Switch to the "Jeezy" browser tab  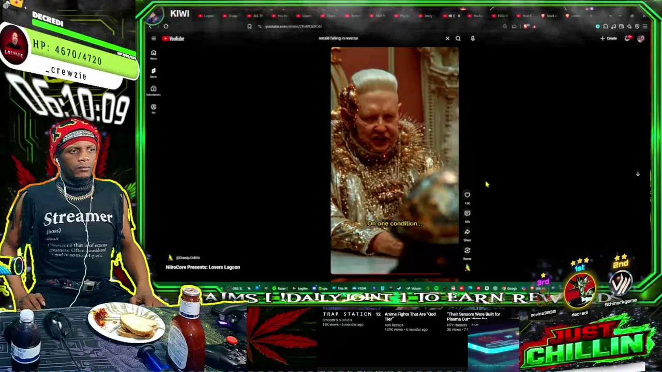pyautogui.click(x=426, y=16)
